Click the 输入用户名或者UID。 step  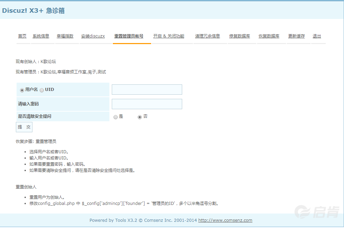[x=49, y=158]
